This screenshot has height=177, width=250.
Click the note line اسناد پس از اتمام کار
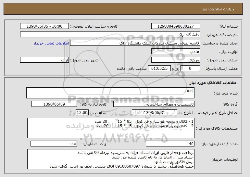click(153, 158)
